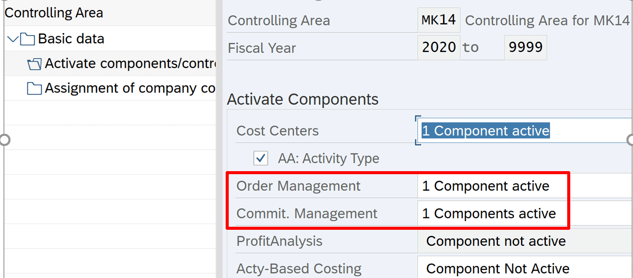The width and height of the screenshot is (633, 278).
Task: Click the Basic data folder icon
Action: point(27,39)
